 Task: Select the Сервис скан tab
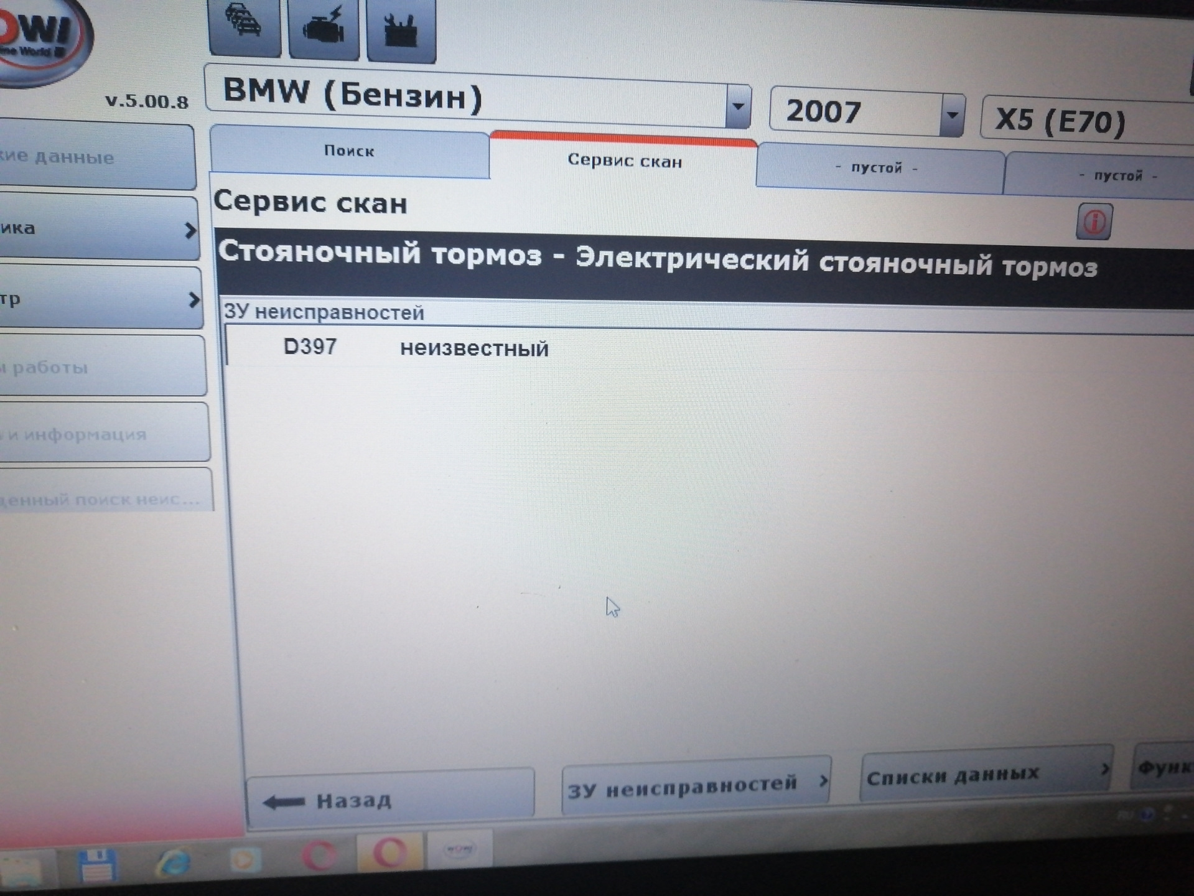pos(624,161)
